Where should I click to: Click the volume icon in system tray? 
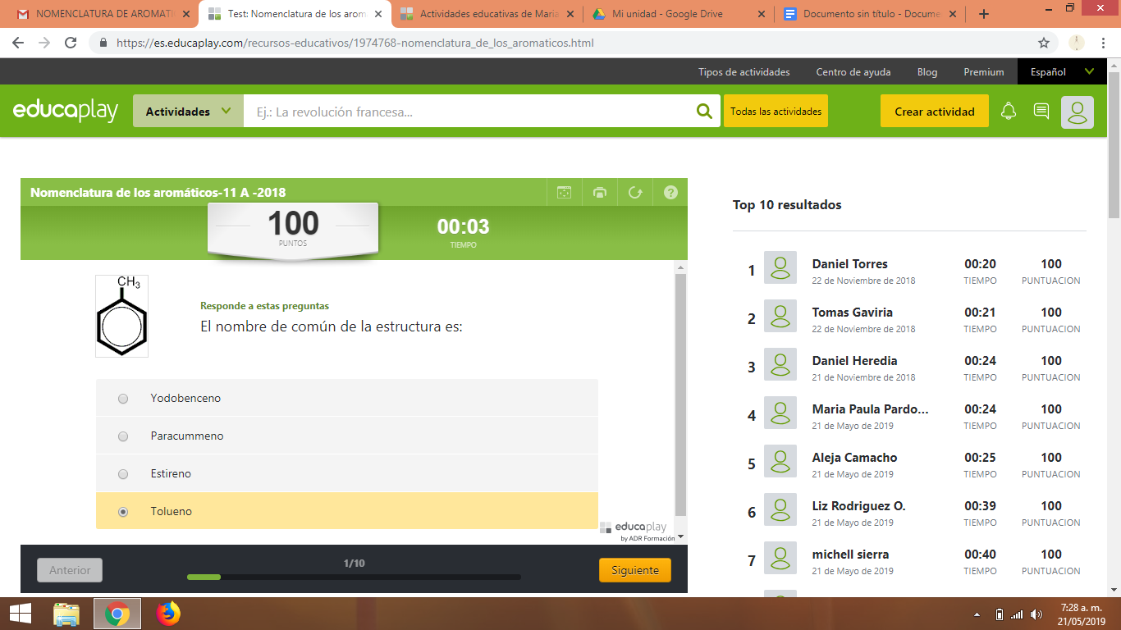[x=1036, y=614]
